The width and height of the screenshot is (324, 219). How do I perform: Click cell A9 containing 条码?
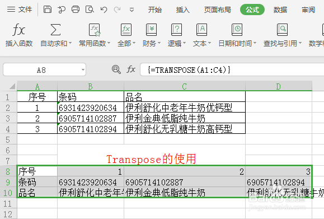(37, 182)
